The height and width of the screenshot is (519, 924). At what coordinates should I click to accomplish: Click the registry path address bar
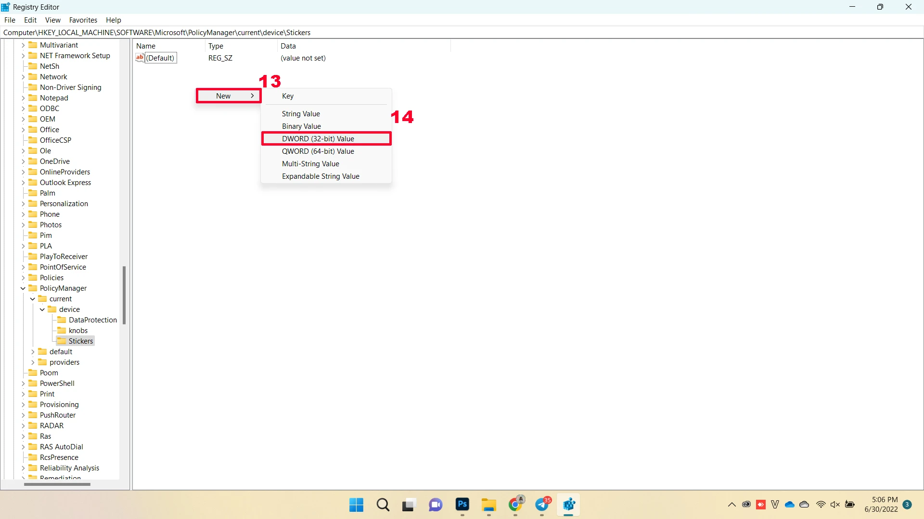tap(462, 32)
